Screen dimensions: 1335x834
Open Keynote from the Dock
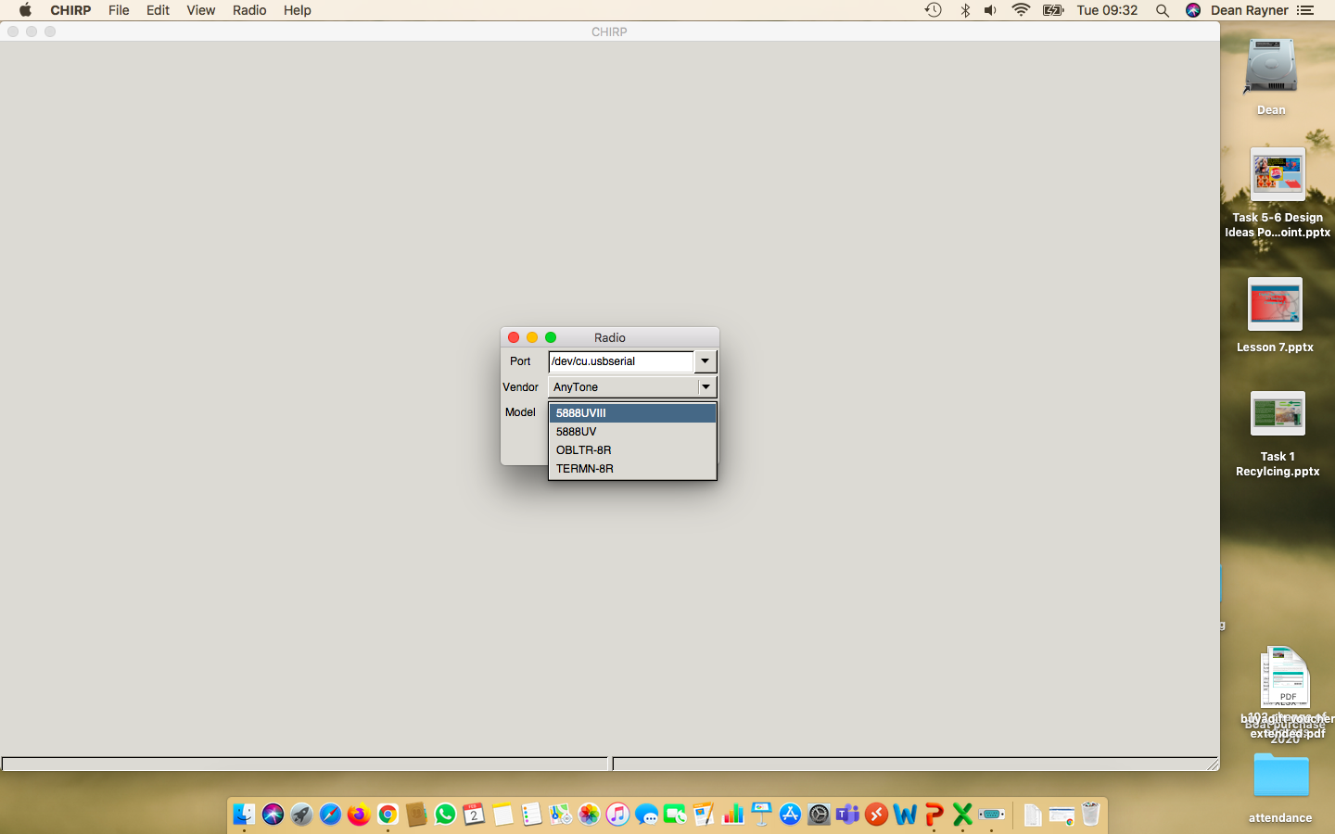(x=761, y=815)
